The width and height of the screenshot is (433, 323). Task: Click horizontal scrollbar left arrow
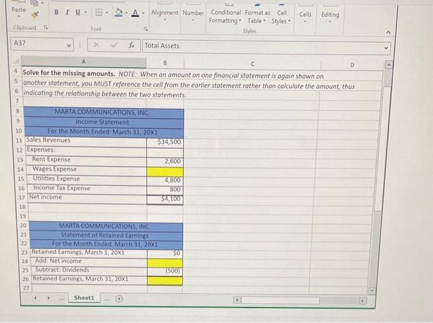pyautogui.click(x=237, y=300)
